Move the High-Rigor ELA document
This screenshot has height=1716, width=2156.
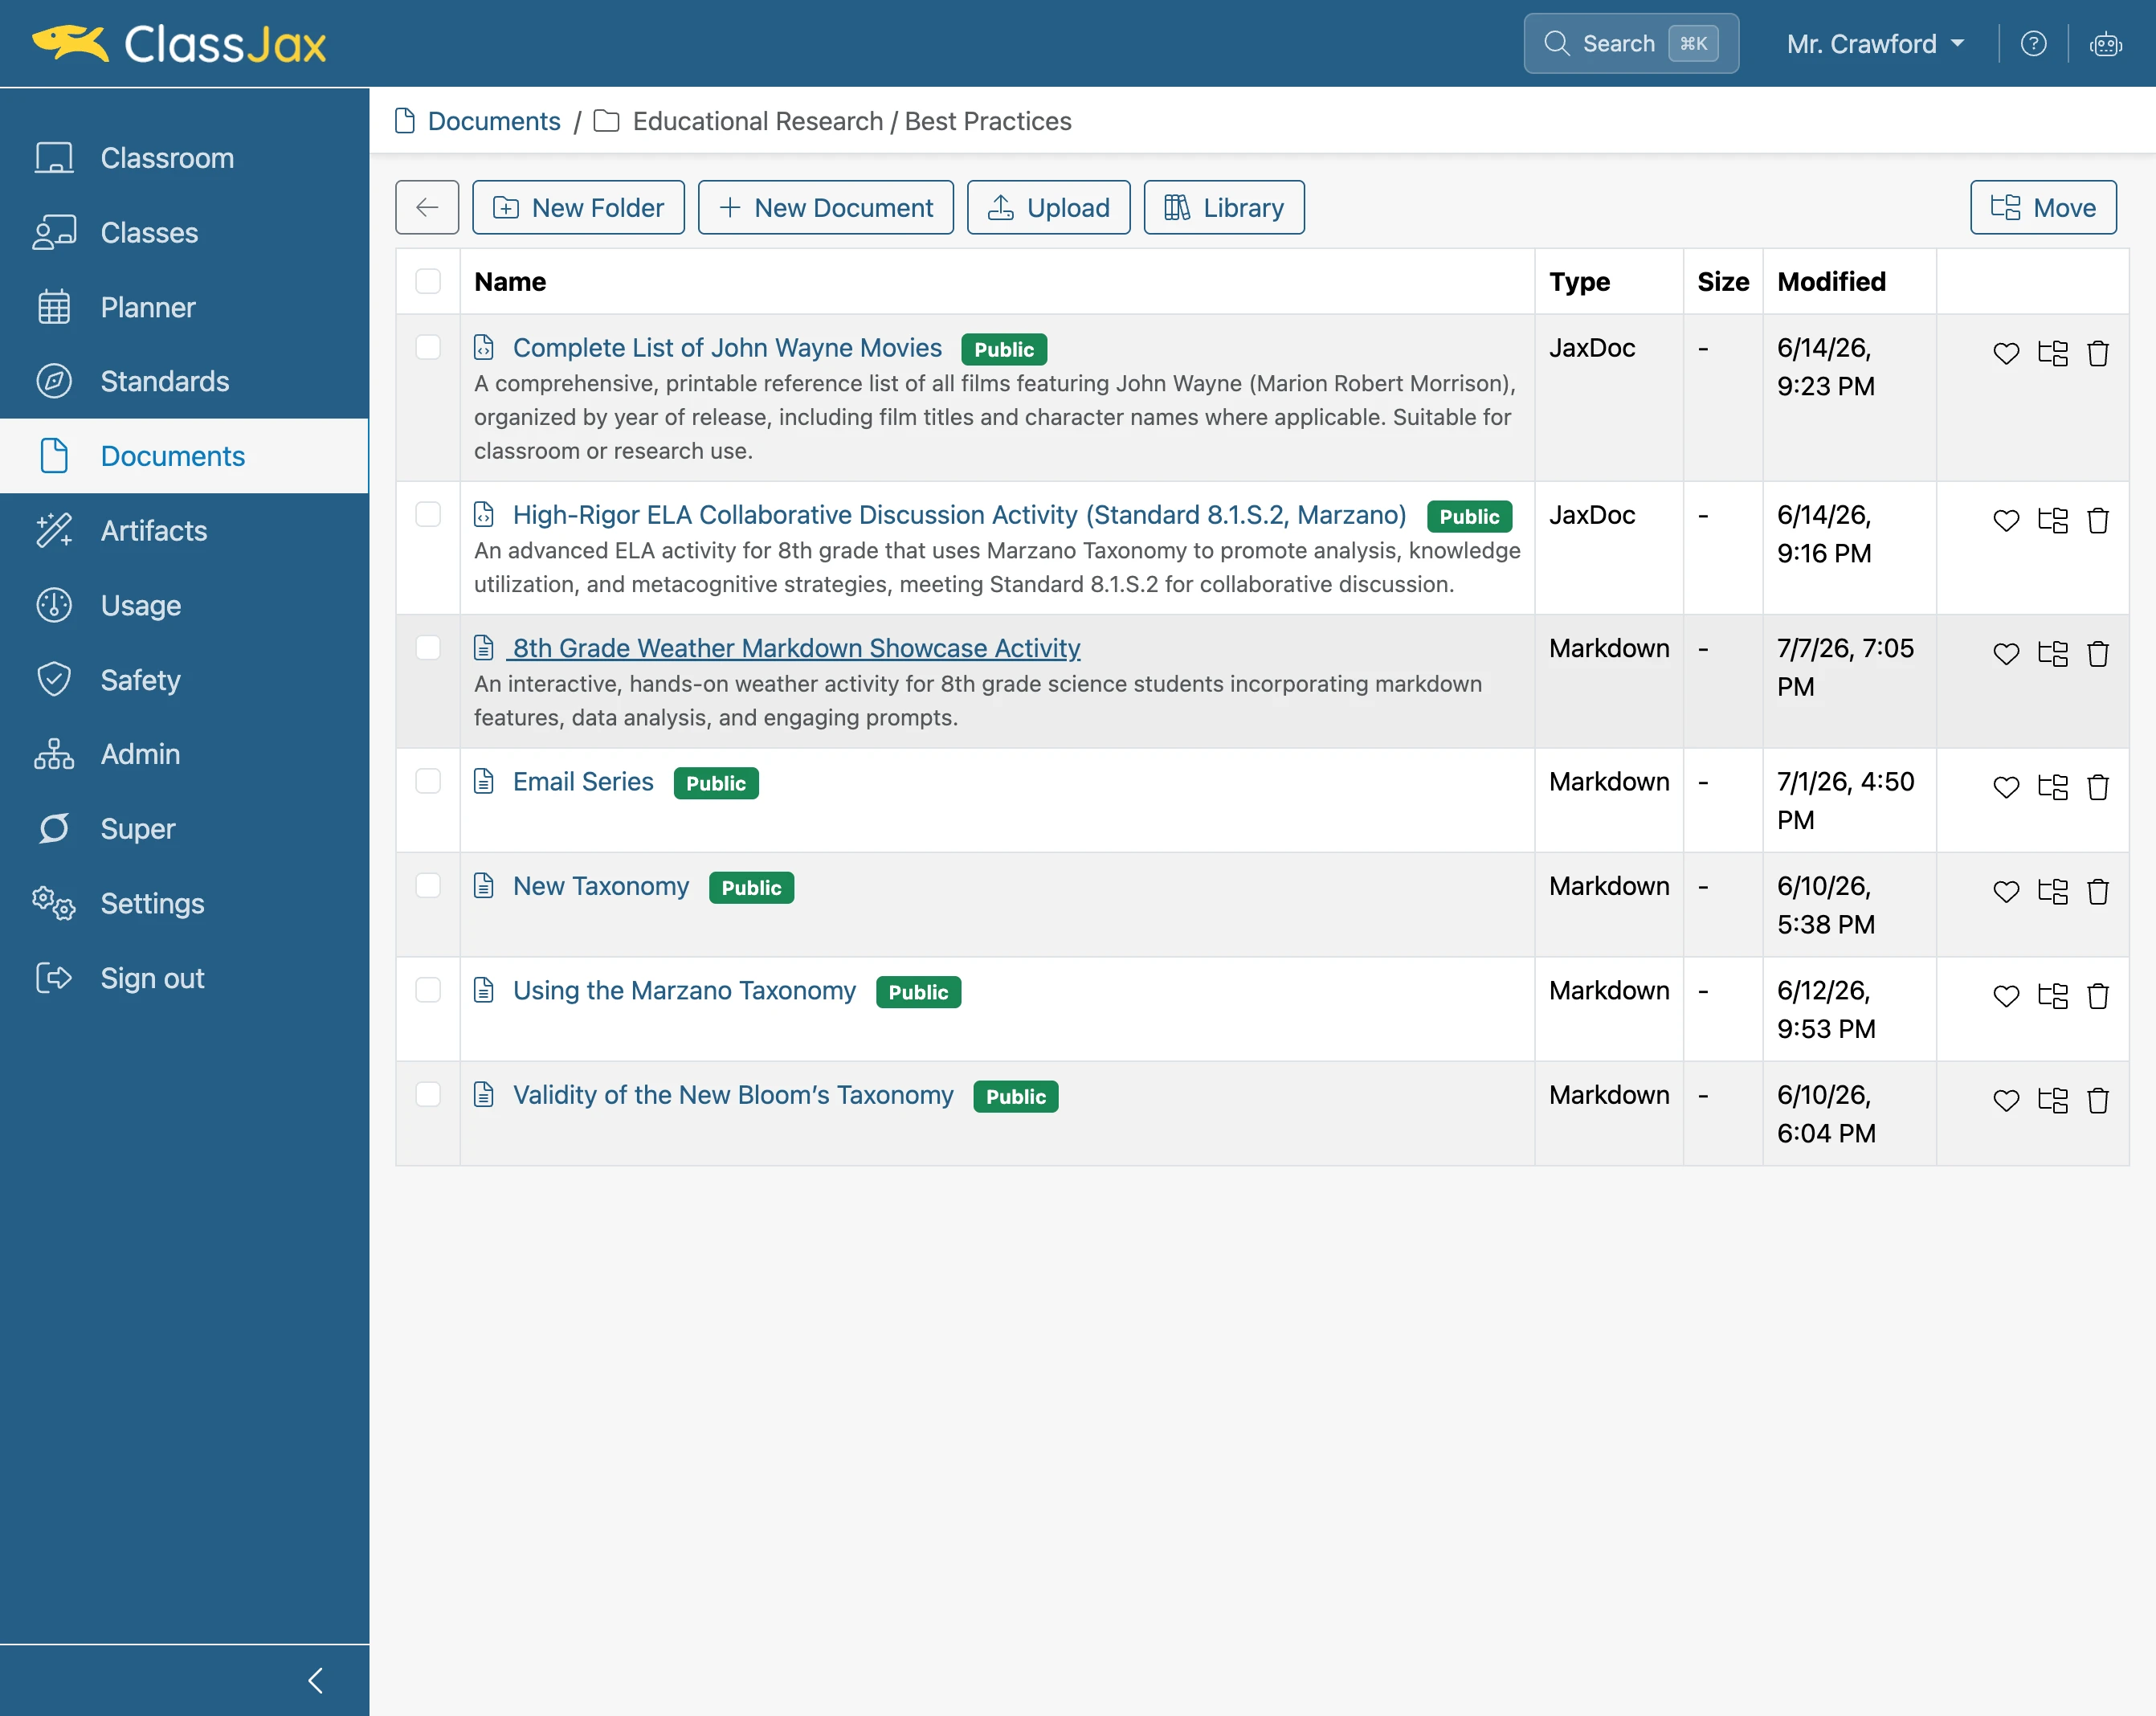click(2053, 520)
